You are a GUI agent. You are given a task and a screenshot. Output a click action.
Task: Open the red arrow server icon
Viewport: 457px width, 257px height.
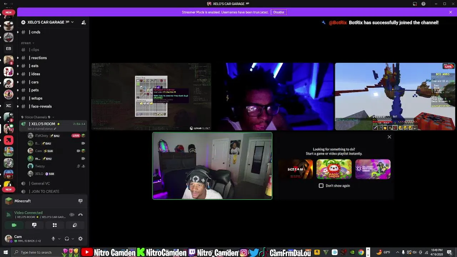click(x=9, y=140)
